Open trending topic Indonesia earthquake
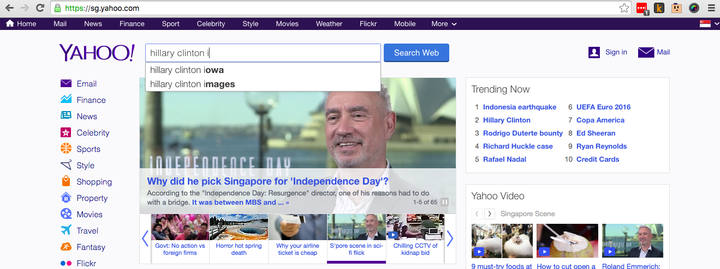Viewport: 720px width, 269px height. pyautogui.click(x=520, y=107)
